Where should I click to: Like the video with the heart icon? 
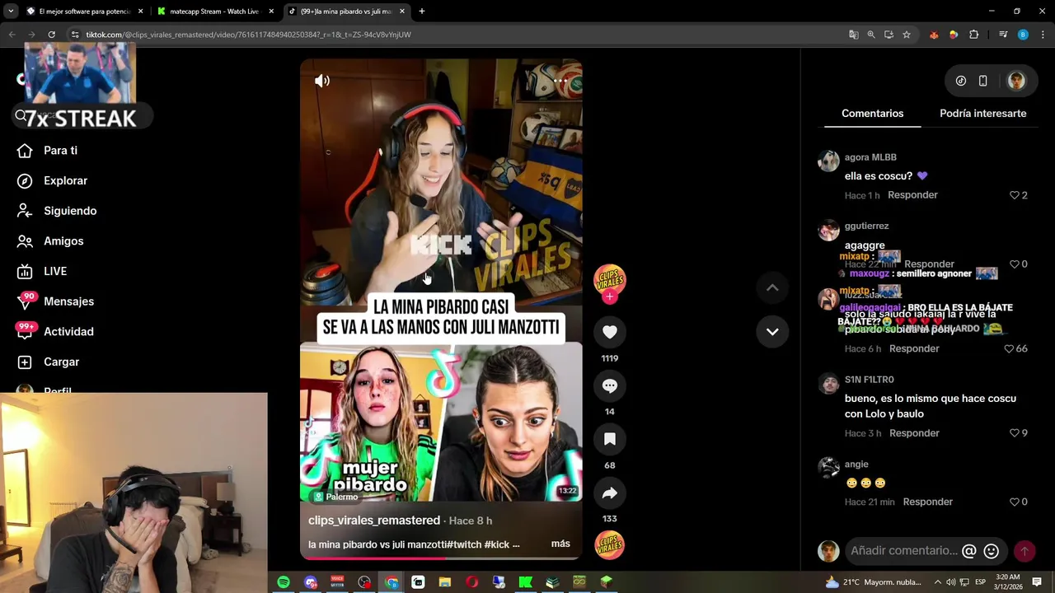610,332
